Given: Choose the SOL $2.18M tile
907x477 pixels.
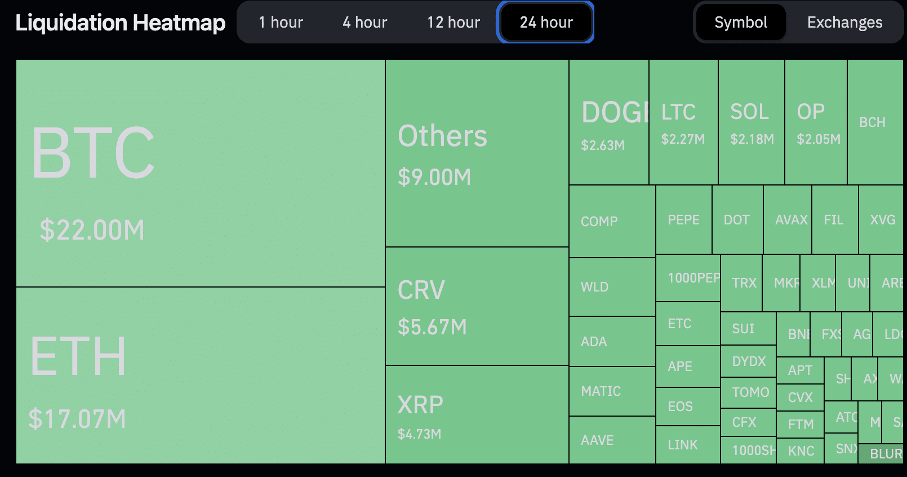Looking at the screenshot, I should point(752,122).
